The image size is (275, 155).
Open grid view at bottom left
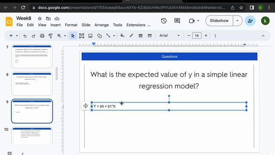point(9,153)
